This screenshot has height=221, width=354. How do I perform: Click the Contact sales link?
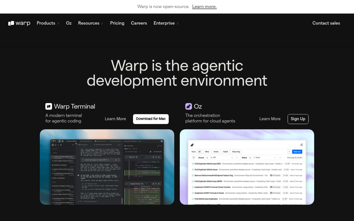326,23
